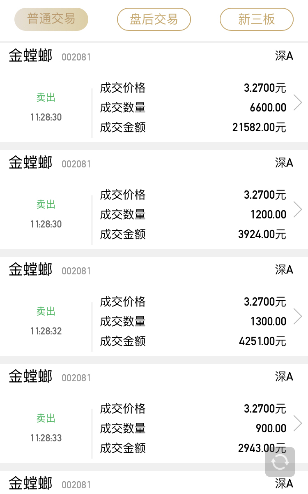Switch to 盘后交易 tab
This screenshot has width=308, height=494.
pyautogui.click(x=154, y=19)
